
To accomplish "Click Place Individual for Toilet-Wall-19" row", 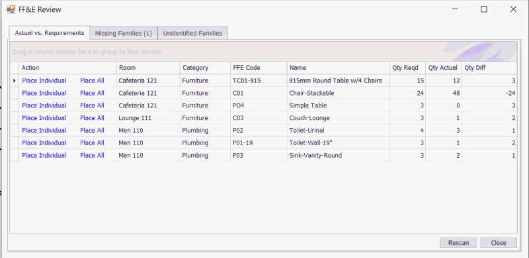I will pos(44,143).
